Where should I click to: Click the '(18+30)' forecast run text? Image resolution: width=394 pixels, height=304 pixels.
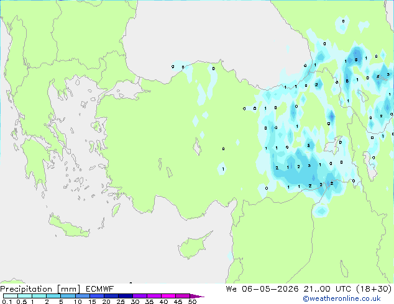pos(374,289)
